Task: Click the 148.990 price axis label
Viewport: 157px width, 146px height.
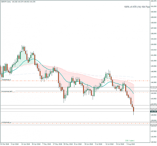Action: [153, 72]
